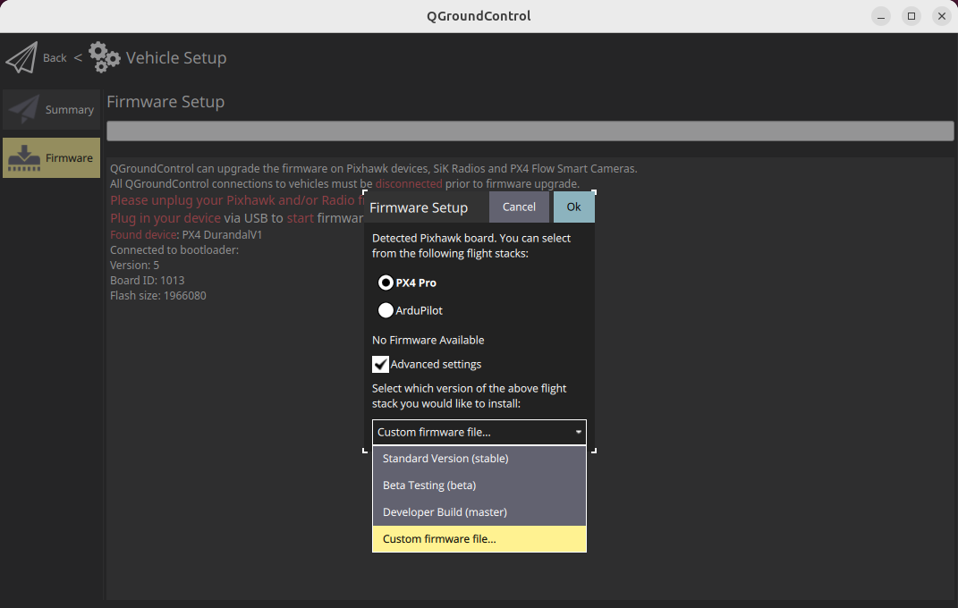958x608 pixels.
Task: Click the Firmware download chip icon
Action: point(24,157)
